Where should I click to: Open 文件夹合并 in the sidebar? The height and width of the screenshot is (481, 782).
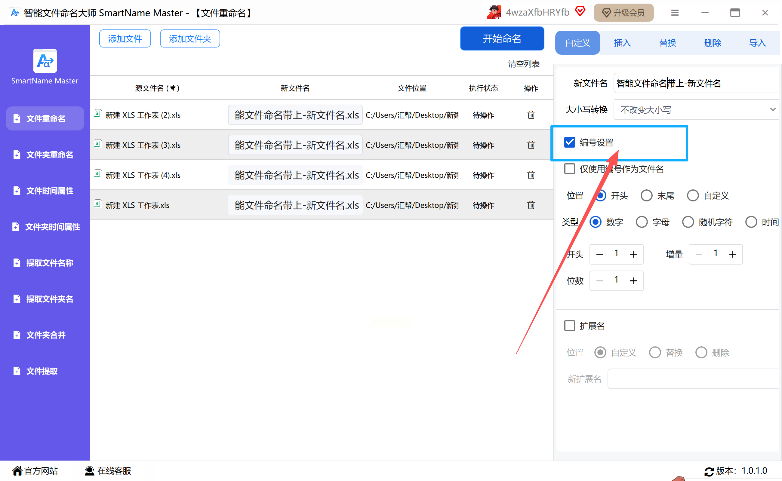point(45,335)
